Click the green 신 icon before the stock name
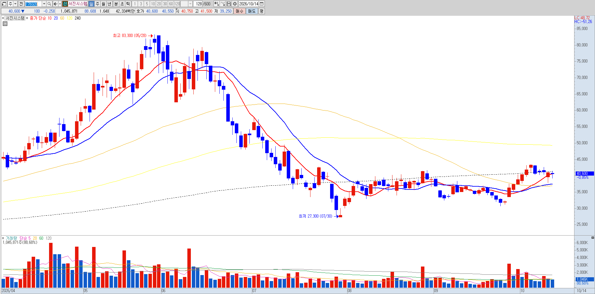The height and width of the screenshot is (294, 595). [65, 4]
